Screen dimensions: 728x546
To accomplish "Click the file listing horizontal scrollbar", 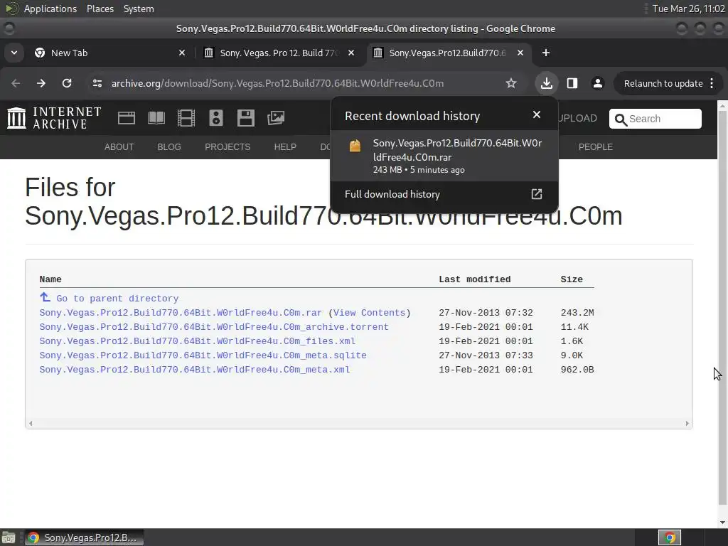I will pyautogui.click(x=359, y=423).
